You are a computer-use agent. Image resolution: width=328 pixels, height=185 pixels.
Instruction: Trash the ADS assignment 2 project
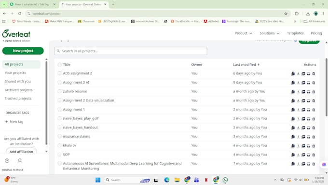[x=314, y=73]
